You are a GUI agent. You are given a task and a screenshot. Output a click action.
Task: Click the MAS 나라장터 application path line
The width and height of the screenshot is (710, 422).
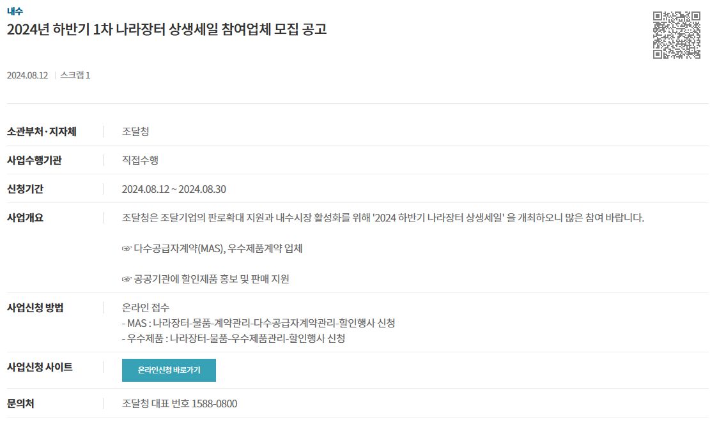[259, 324]
